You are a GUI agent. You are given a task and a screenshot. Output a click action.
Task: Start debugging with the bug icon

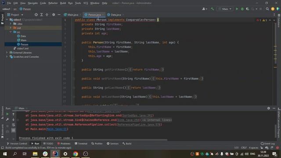tap(242, 9)
